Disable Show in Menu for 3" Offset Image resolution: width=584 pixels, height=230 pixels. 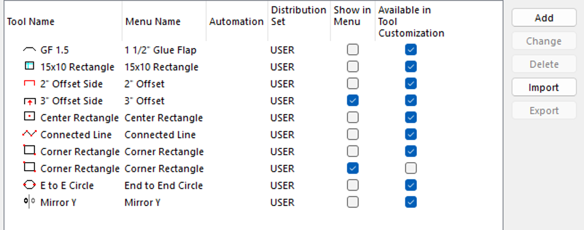click(353, 101)
